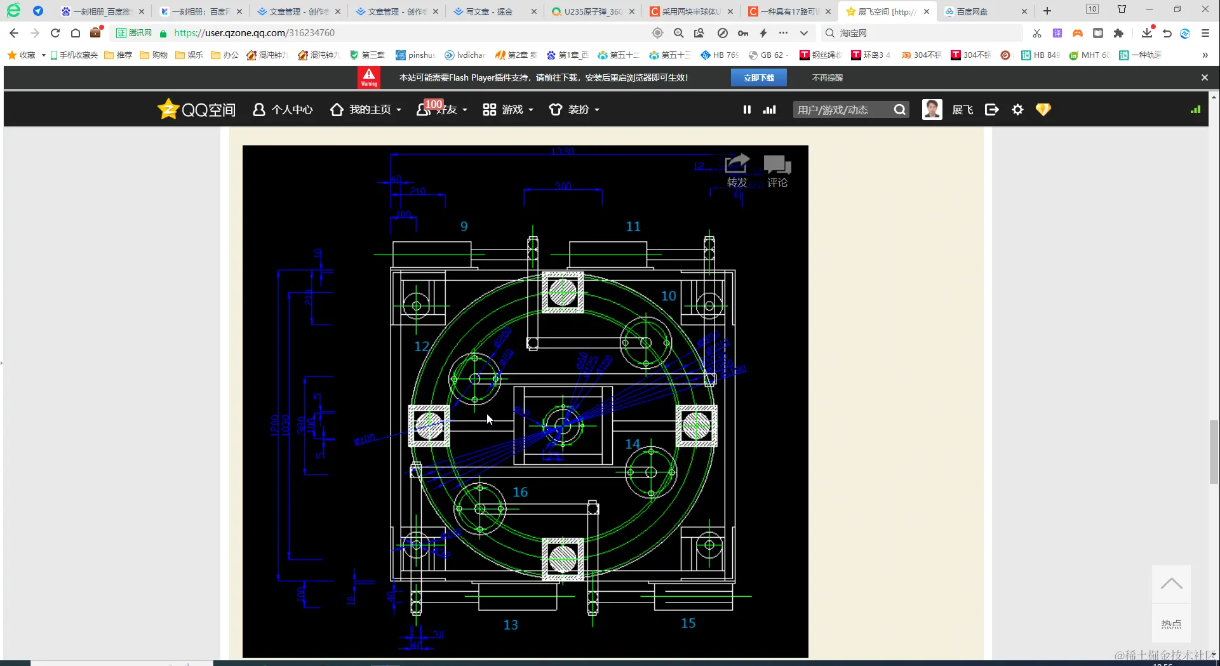Switch to the 百度网盘 tab
The image size is (1220, 666).
tap(986, 11)
